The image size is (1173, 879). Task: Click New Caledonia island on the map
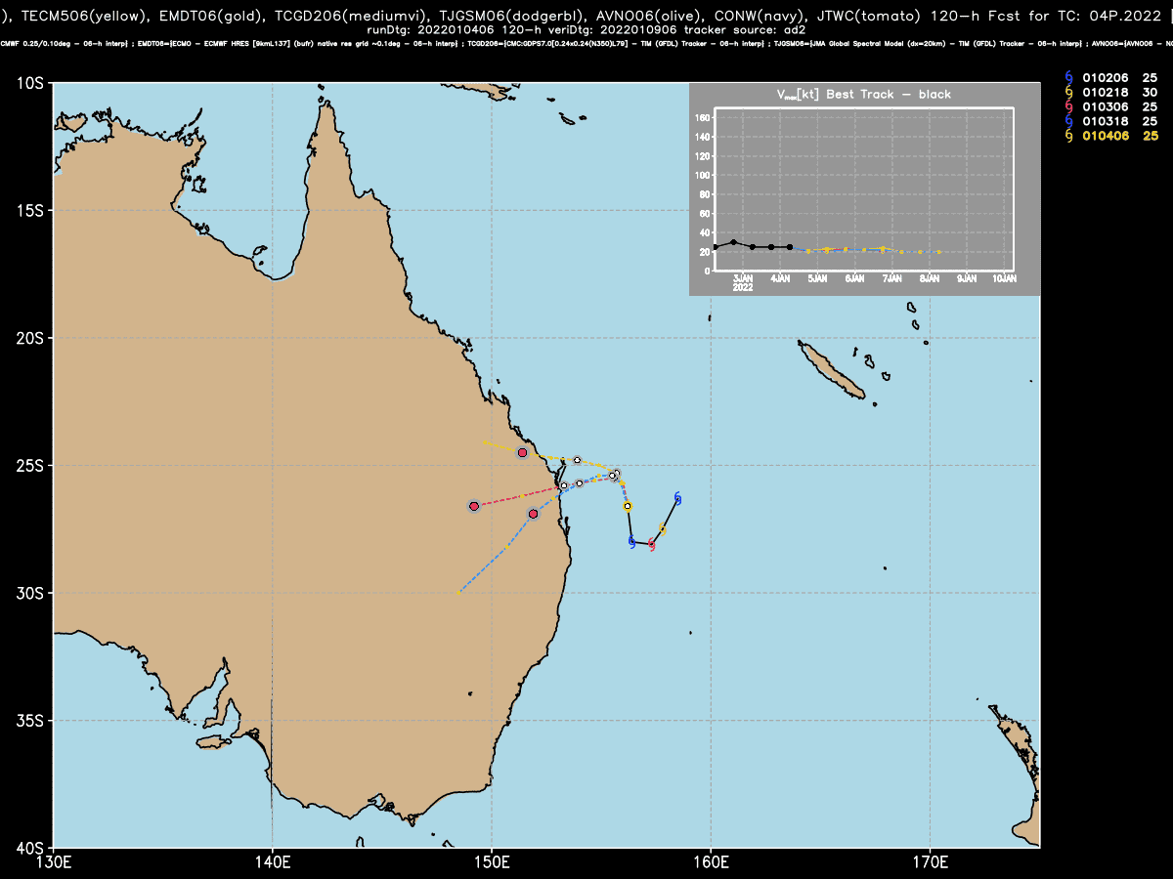pyautogui.click(x=832, y=369)
